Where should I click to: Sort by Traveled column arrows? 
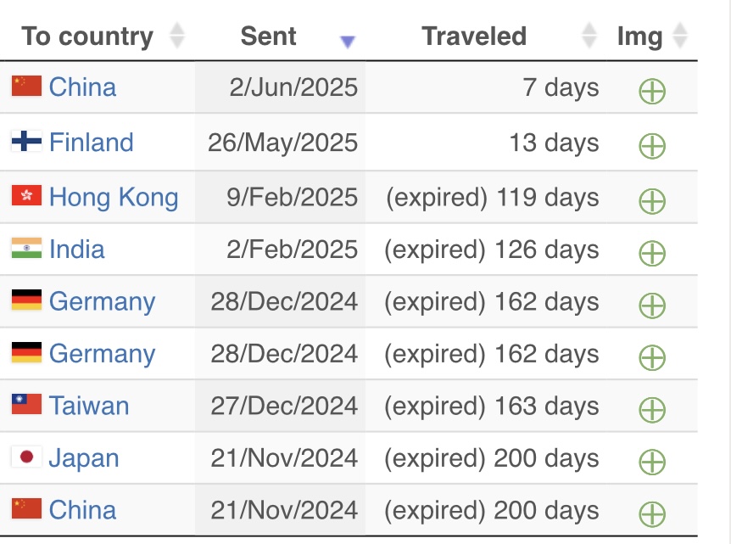(x=589, y=36)
